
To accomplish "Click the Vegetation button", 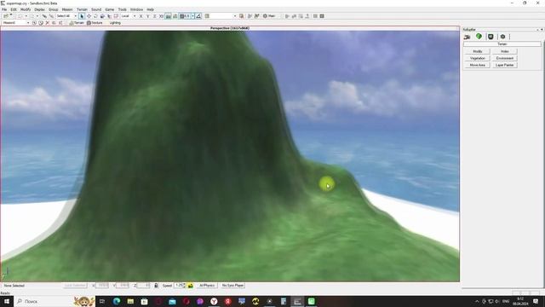I will click(x=477, y=59).
